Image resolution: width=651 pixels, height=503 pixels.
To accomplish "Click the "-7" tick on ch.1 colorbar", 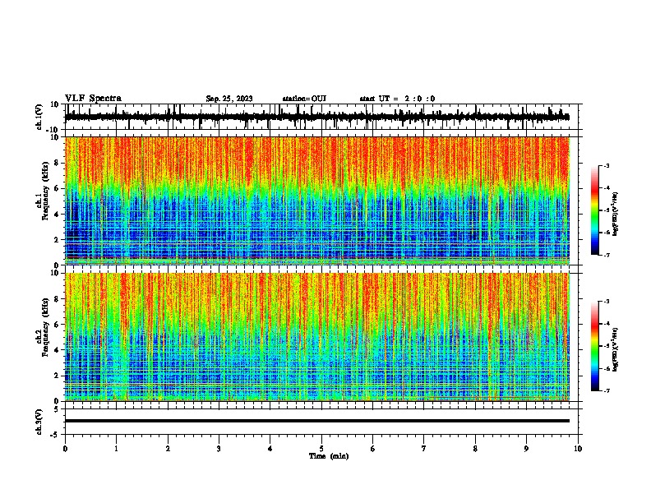I will pos(606,255).
